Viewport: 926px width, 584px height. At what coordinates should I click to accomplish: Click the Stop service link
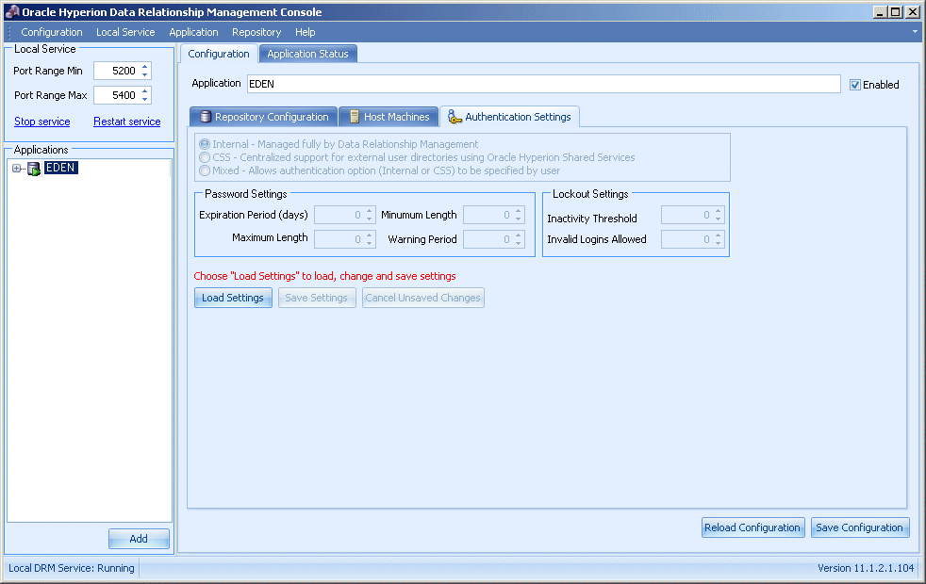41,122
